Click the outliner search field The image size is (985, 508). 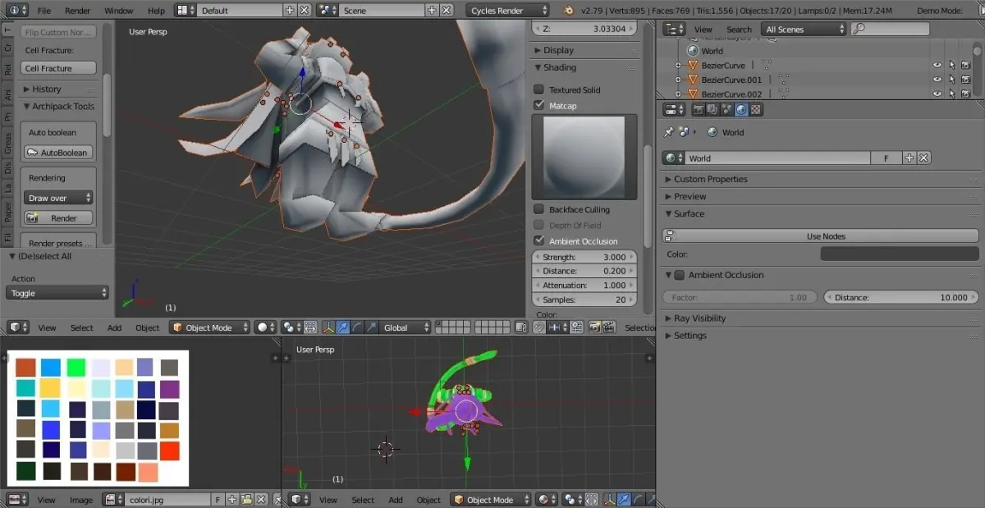pos(890,29)
